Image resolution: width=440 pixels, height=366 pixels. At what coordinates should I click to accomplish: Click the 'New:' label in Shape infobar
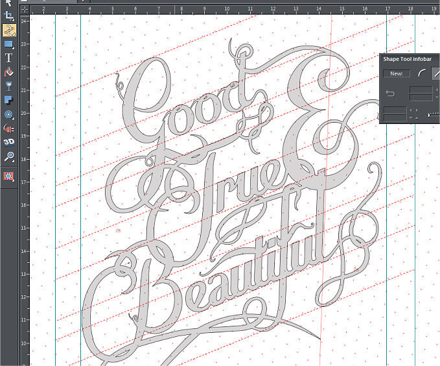[397, 73]
